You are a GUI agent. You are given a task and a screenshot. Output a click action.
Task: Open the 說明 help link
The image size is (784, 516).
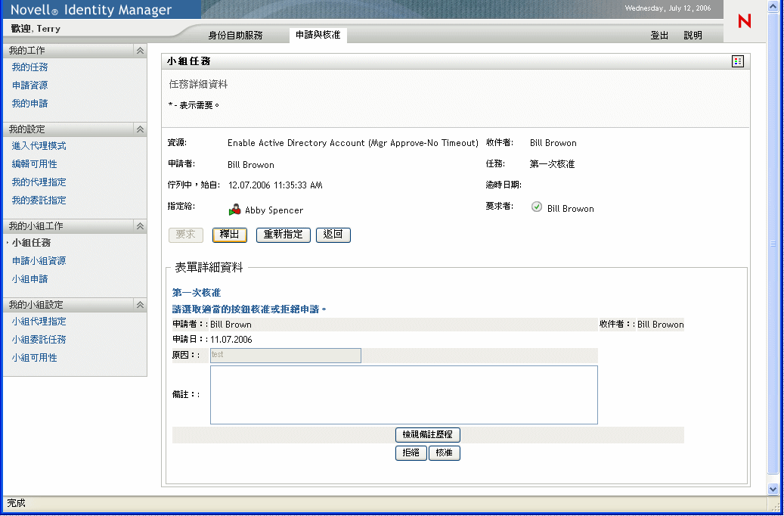pyautogui.click(x=693, y=35)
